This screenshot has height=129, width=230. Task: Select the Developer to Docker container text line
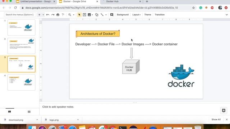[126, 44]
